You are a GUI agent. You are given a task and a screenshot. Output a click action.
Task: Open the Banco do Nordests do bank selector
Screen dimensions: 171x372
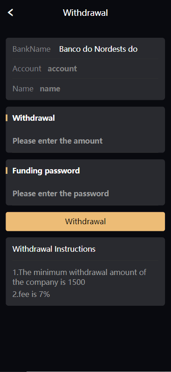click(x=98, y=49)
